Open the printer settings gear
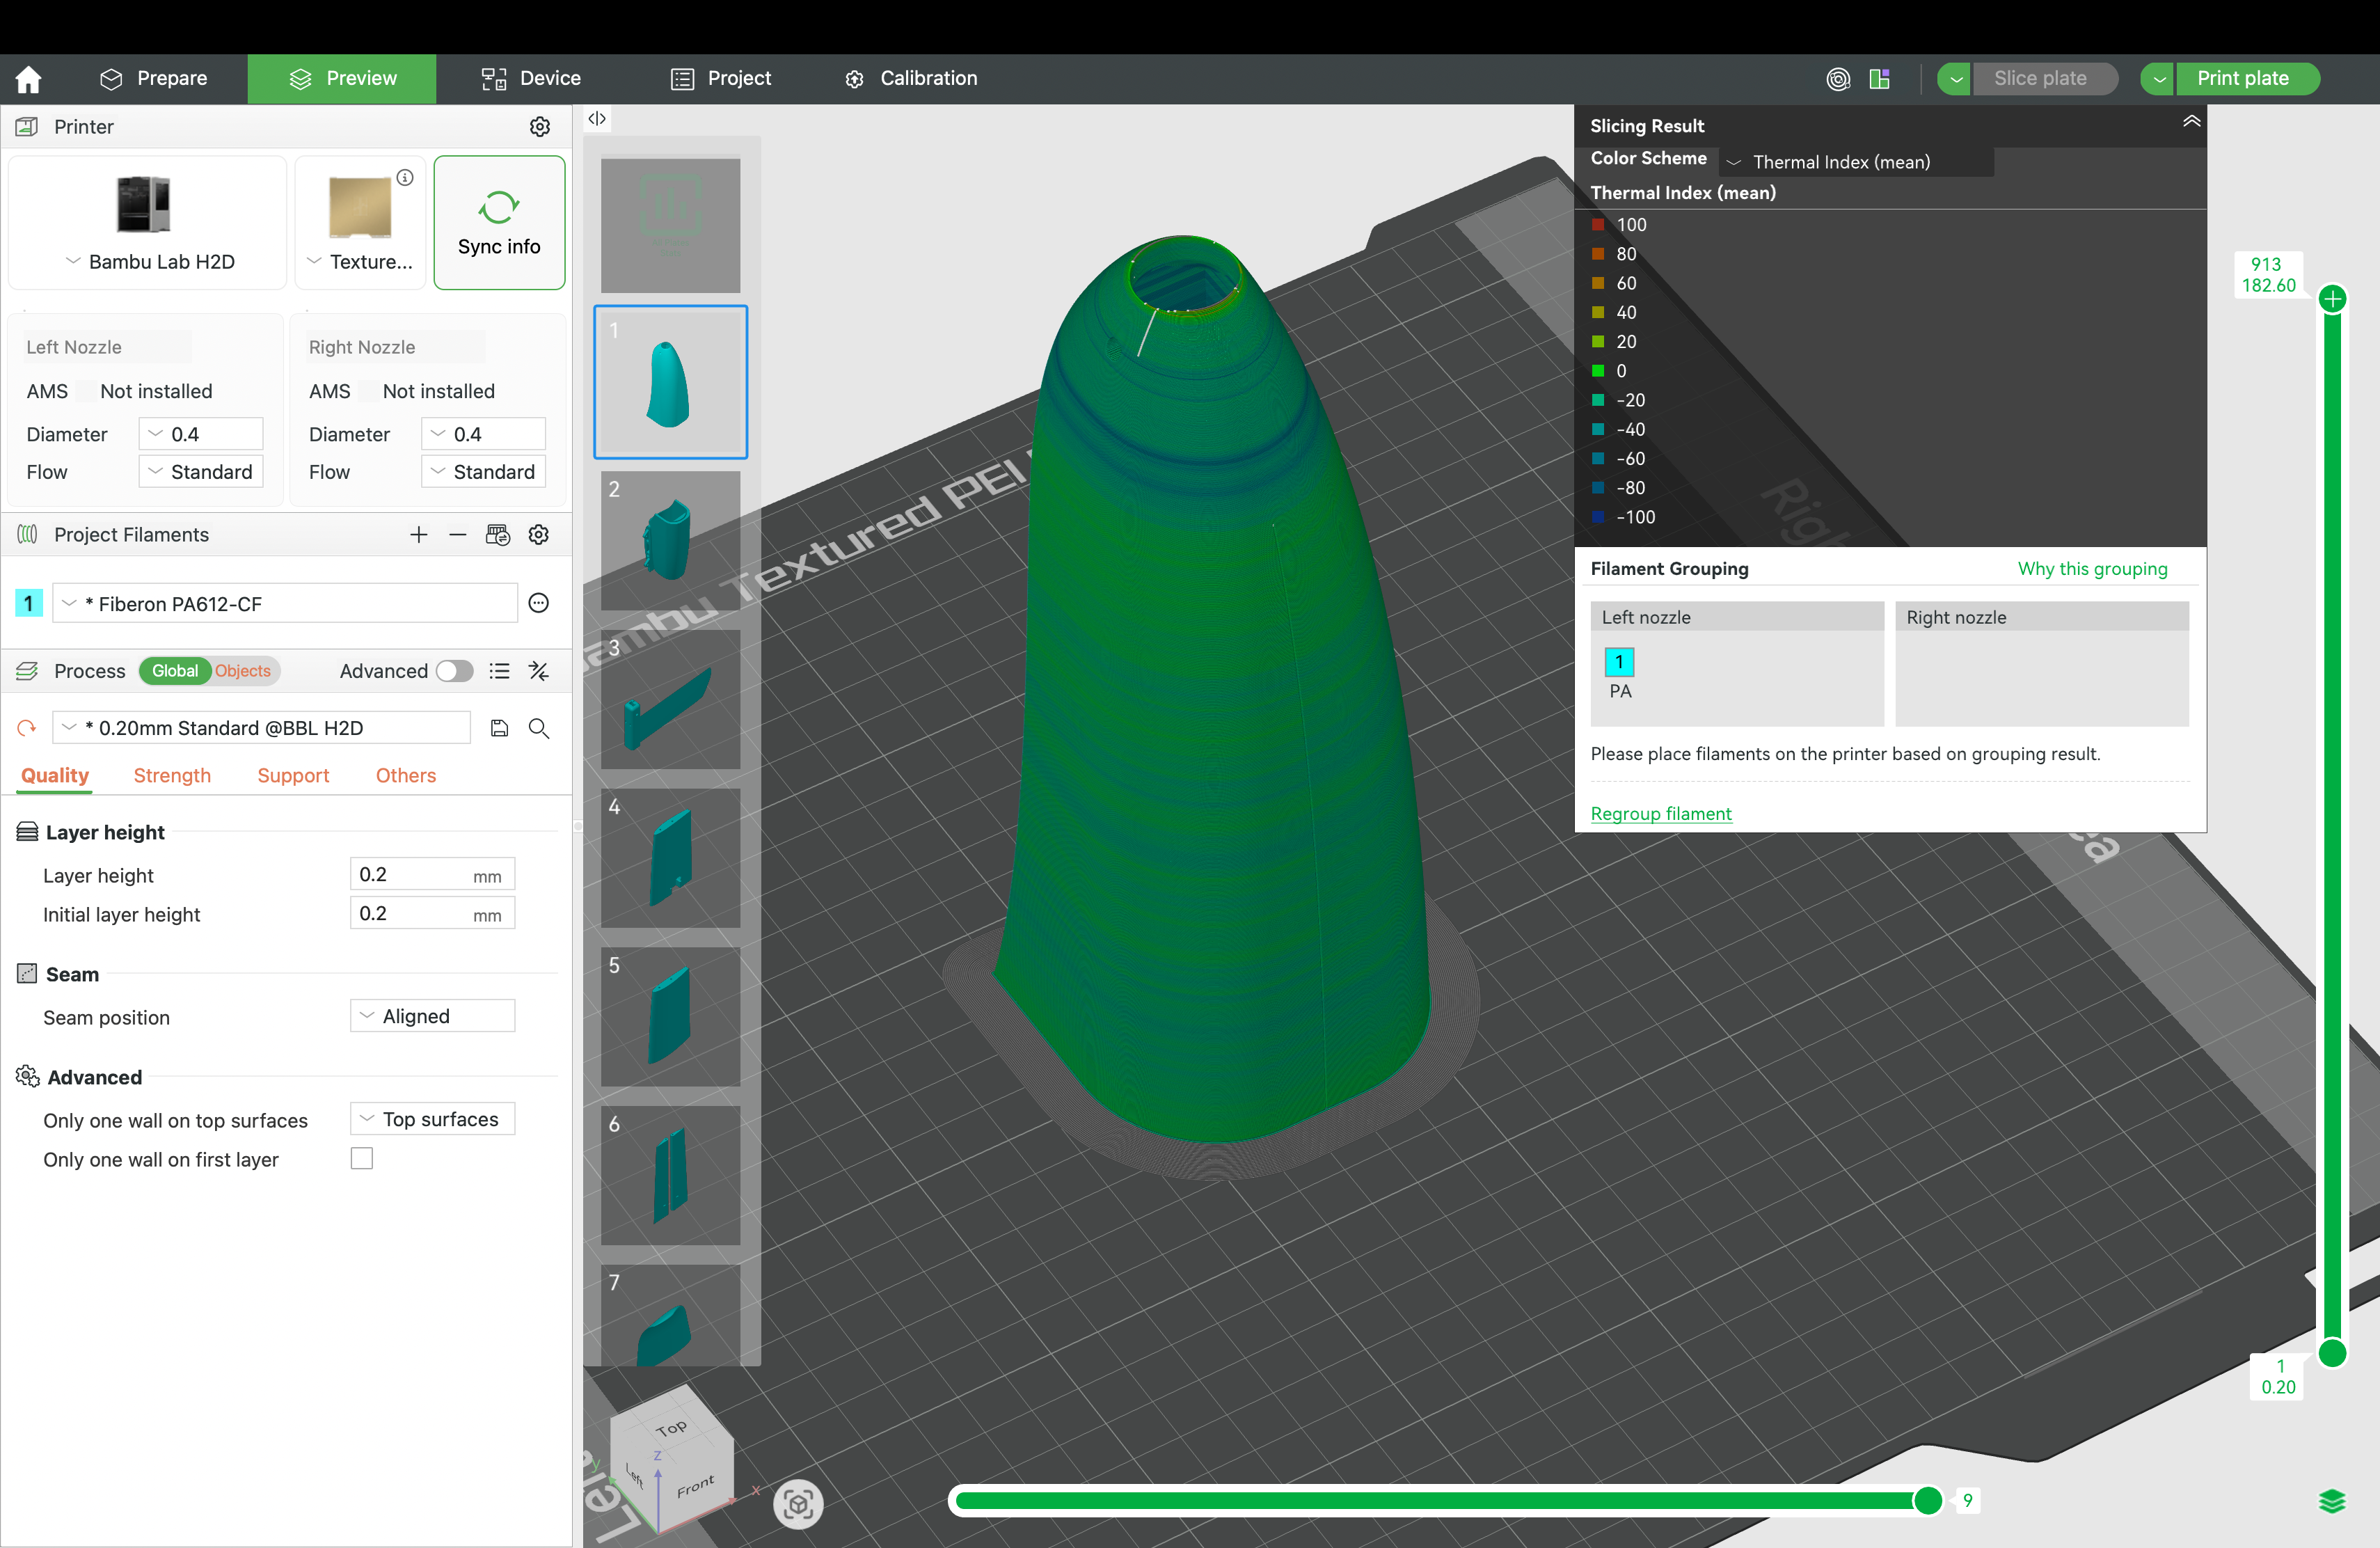This screenshot has width=2380, height=1548. [x=540, y=127]
